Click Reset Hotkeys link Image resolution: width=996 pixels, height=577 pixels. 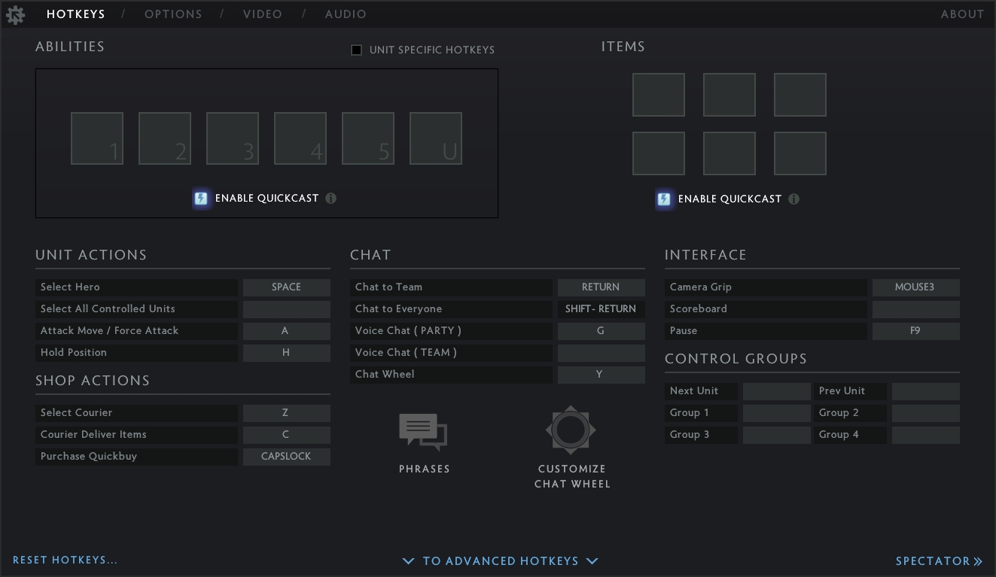click(65, 560)
